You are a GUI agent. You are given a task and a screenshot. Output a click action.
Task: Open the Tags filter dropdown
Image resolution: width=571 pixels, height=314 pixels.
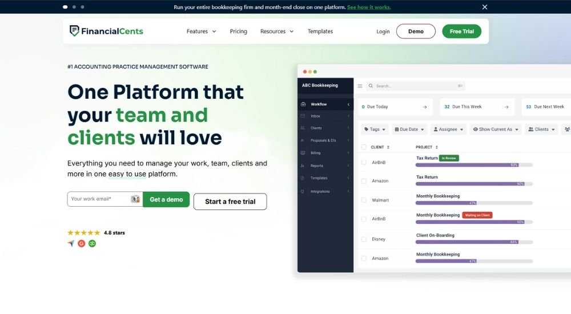click(375, 130)
